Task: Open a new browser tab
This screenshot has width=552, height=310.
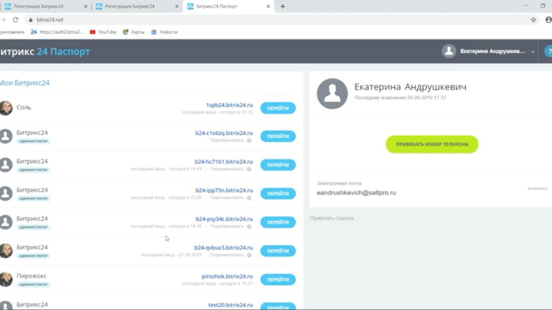Action: click(282, 6)
